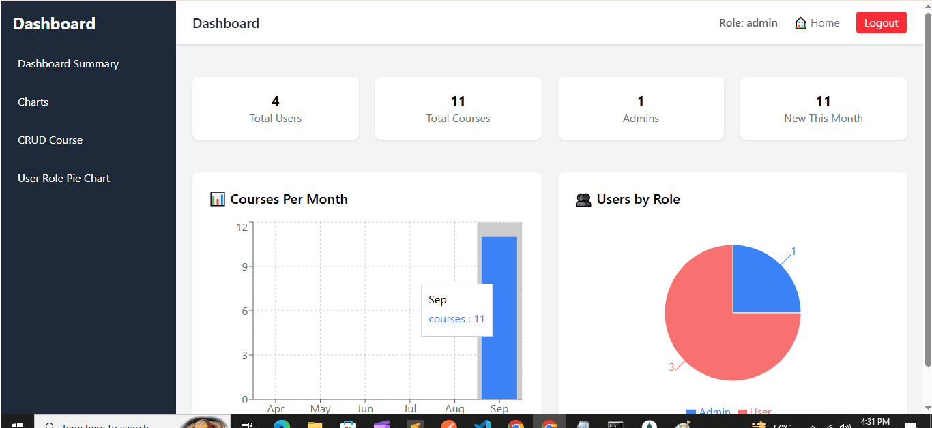Click the taskbar clock showing 4:31 PM

(875, 422)
